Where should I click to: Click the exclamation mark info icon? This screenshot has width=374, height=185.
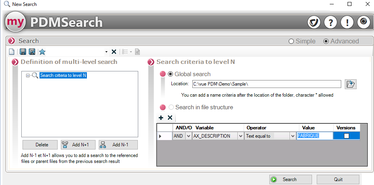tap(347, 22)
